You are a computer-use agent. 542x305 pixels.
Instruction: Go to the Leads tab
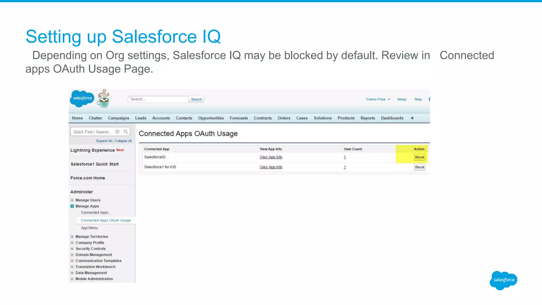[141, 118]
